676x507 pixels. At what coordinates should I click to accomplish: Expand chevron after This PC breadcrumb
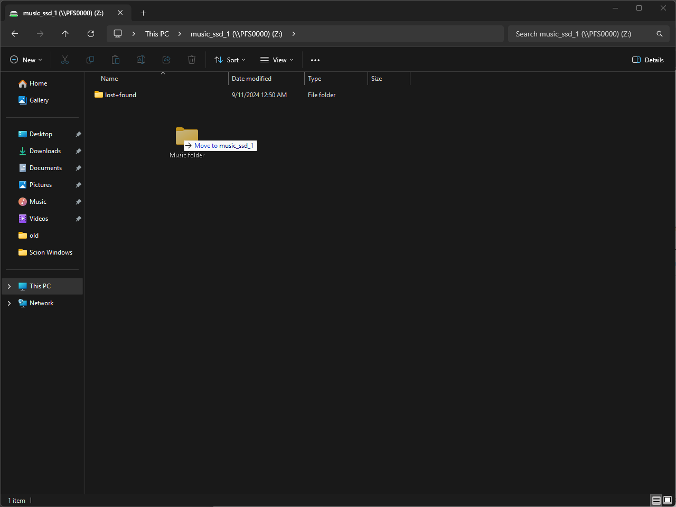pyautogui.click(x=180, y=34)
